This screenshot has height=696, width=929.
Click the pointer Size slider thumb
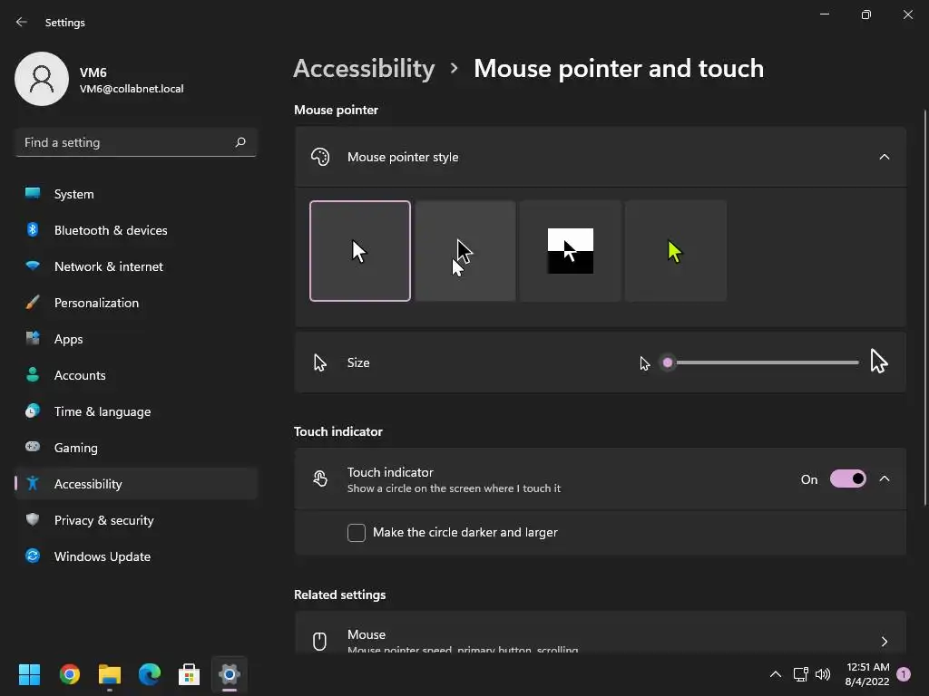pyautogui.click(x=668, y=362)
